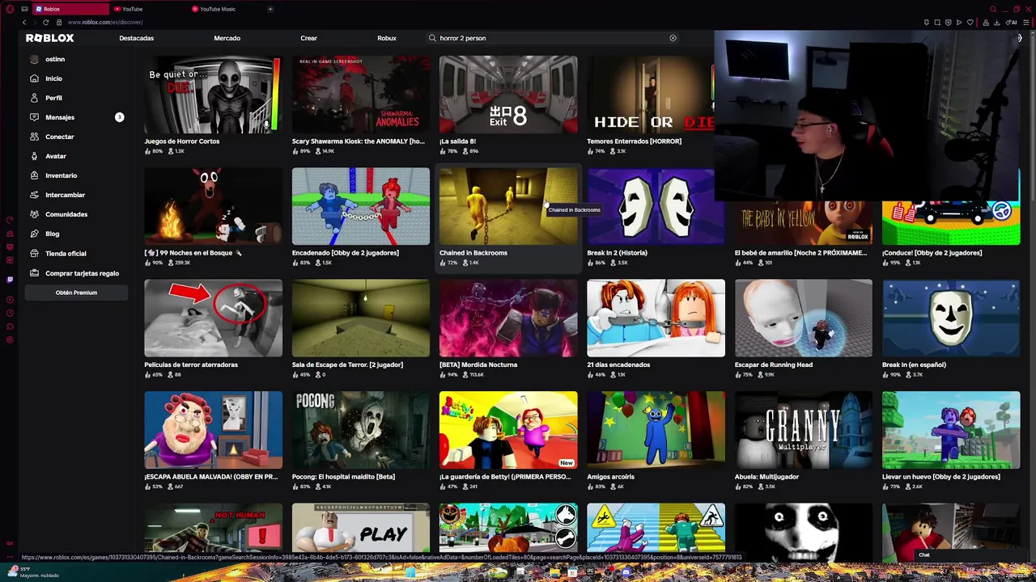The height and width of the screenshot is (582, 1036).
Task: Click the browser address bar URL
Action: 105,22
